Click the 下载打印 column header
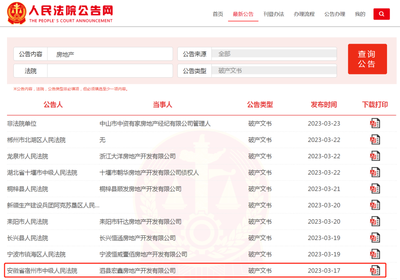Screen dimensions: 400x280 click(375, 104)
